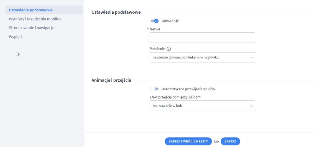Go to Wymiary i urządzenia mobilne section
The image size is (314, 147).
[35, 19]
